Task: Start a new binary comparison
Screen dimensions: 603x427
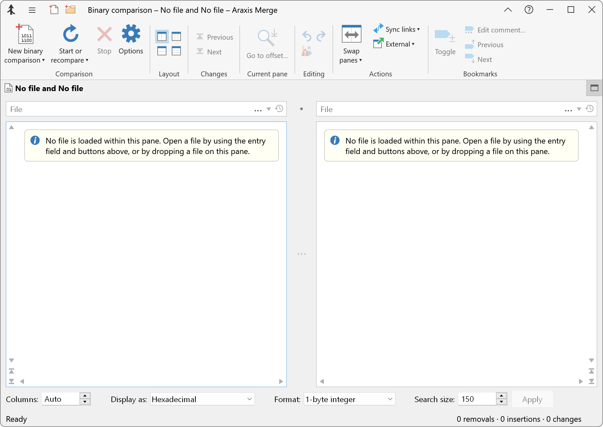Action: tap(25, 43)
